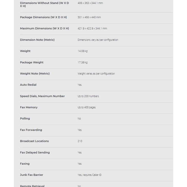Click the Speed Dials, Maximum Number label
This screenshot has height=187, width=187.
pyautogui.click(x=42, y=96)
